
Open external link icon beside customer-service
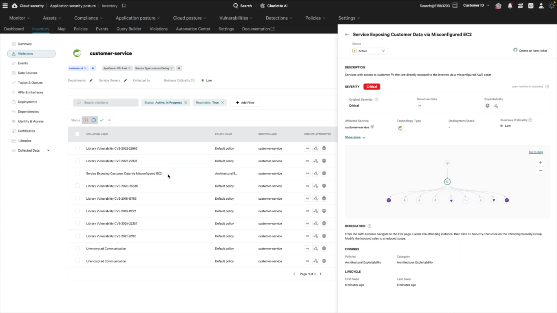tap(372, 127)
